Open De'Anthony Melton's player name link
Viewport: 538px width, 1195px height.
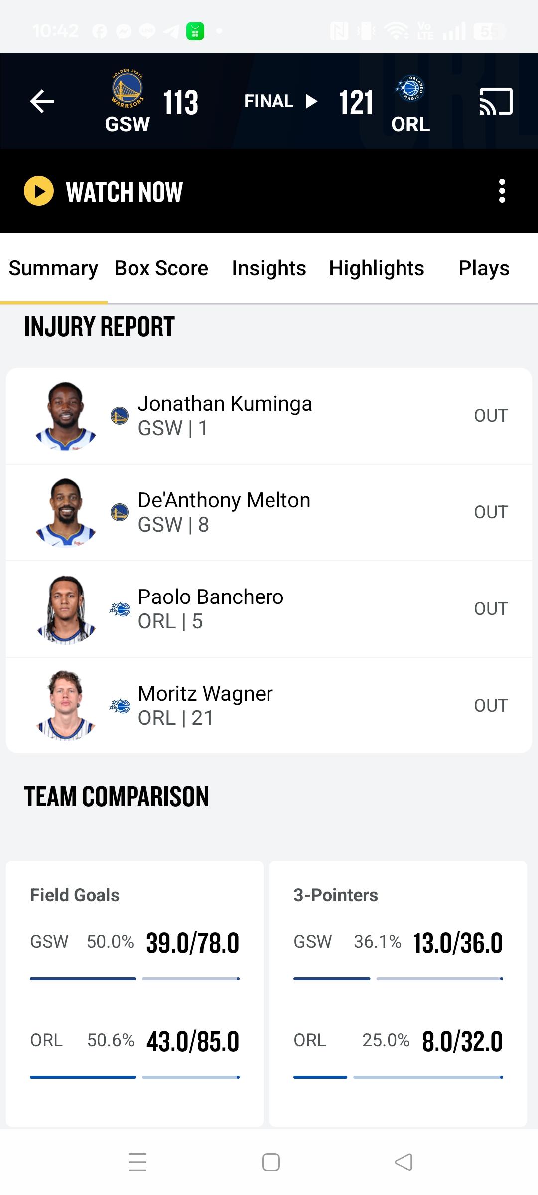point(224,500)
